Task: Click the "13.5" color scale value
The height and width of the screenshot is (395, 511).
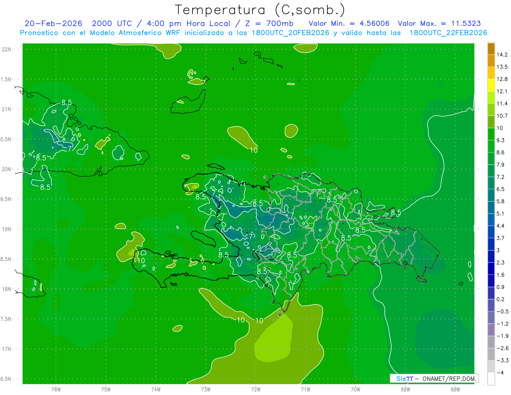Action: 503,67
